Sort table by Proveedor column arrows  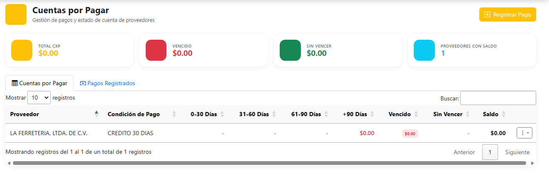click(x=97, y=114)
